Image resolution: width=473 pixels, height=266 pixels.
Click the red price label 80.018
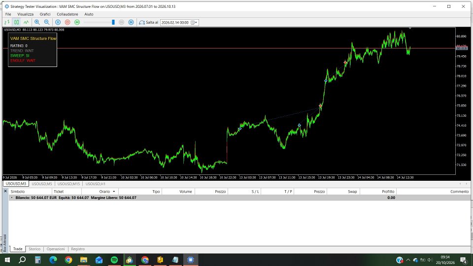(x=462, y=48)
